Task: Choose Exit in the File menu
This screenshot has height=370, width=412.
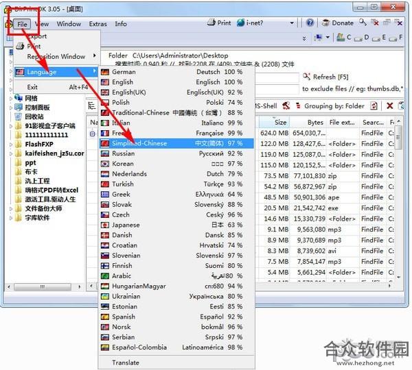Action: 57,87
